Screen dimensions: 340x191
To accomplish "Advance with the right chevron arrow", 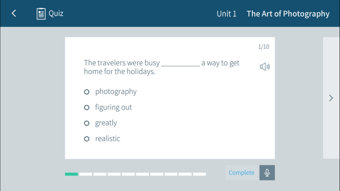I will click(x=331, y=98).
